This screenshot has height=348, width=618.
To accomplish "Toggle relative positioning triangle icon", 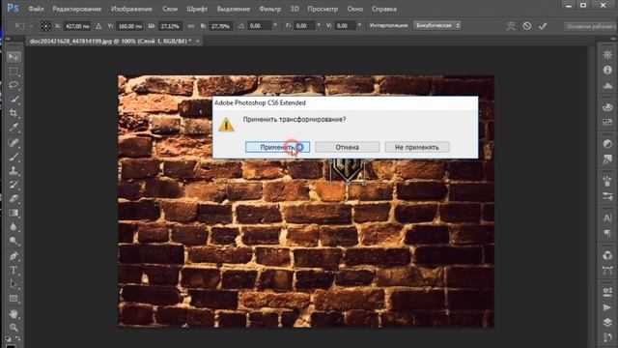I will click(x=98, y=26).
